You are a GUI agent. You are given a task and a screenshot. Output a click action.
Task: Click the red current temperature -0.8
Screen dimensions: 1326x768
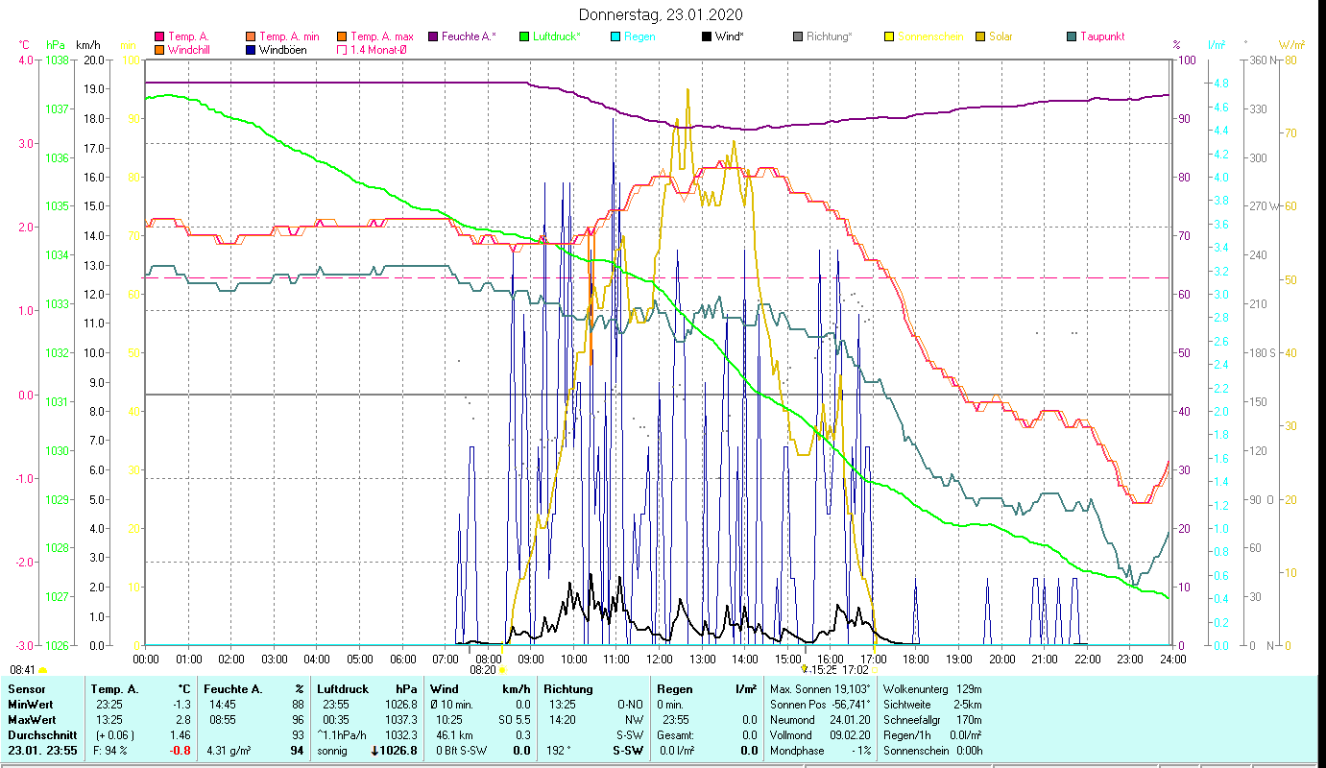click(181, 751)
